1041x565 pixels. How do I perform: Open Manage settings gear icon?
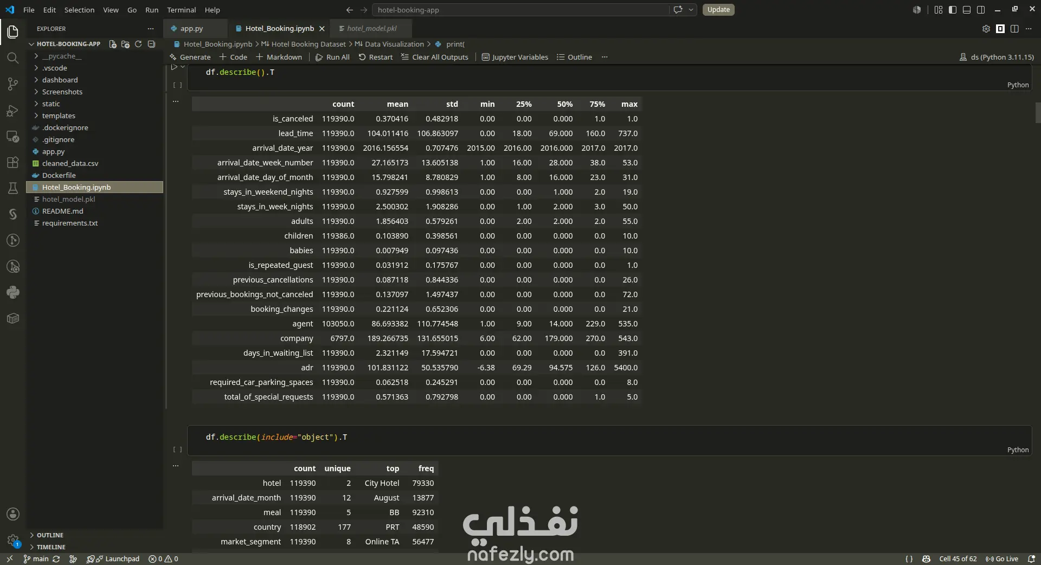(13, 540)
